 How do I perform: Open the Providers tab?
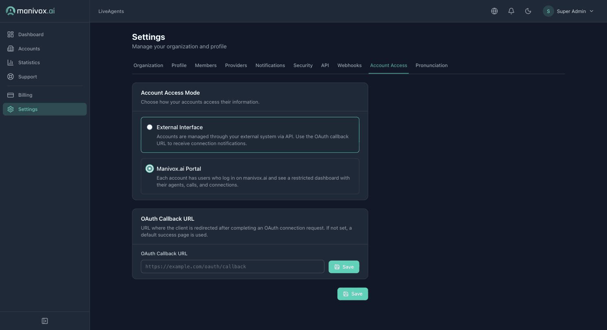236,65
